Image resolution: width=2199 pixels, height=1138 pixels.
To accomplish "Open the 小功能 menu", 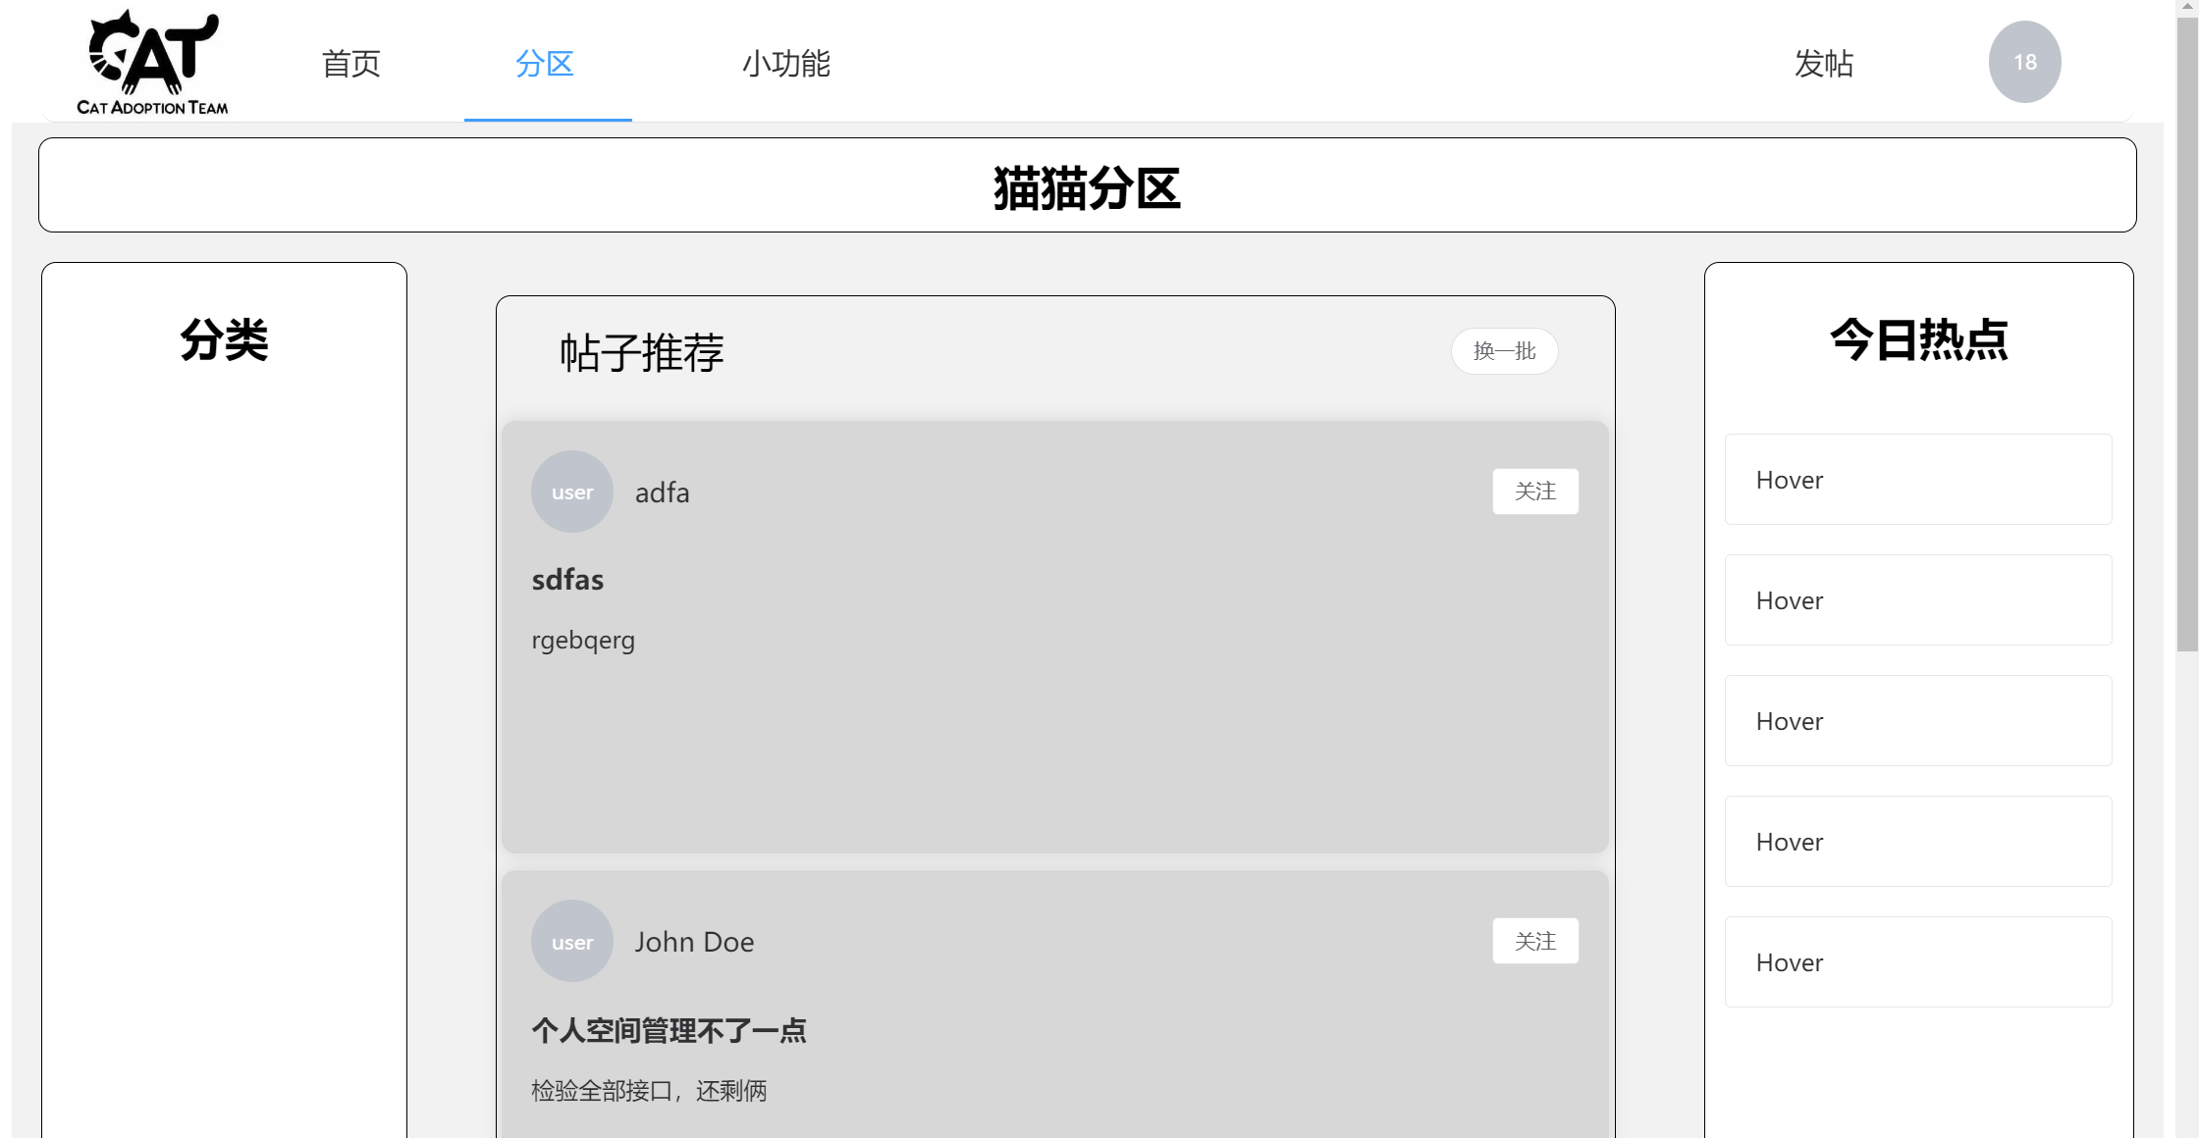I will [785, 64].
